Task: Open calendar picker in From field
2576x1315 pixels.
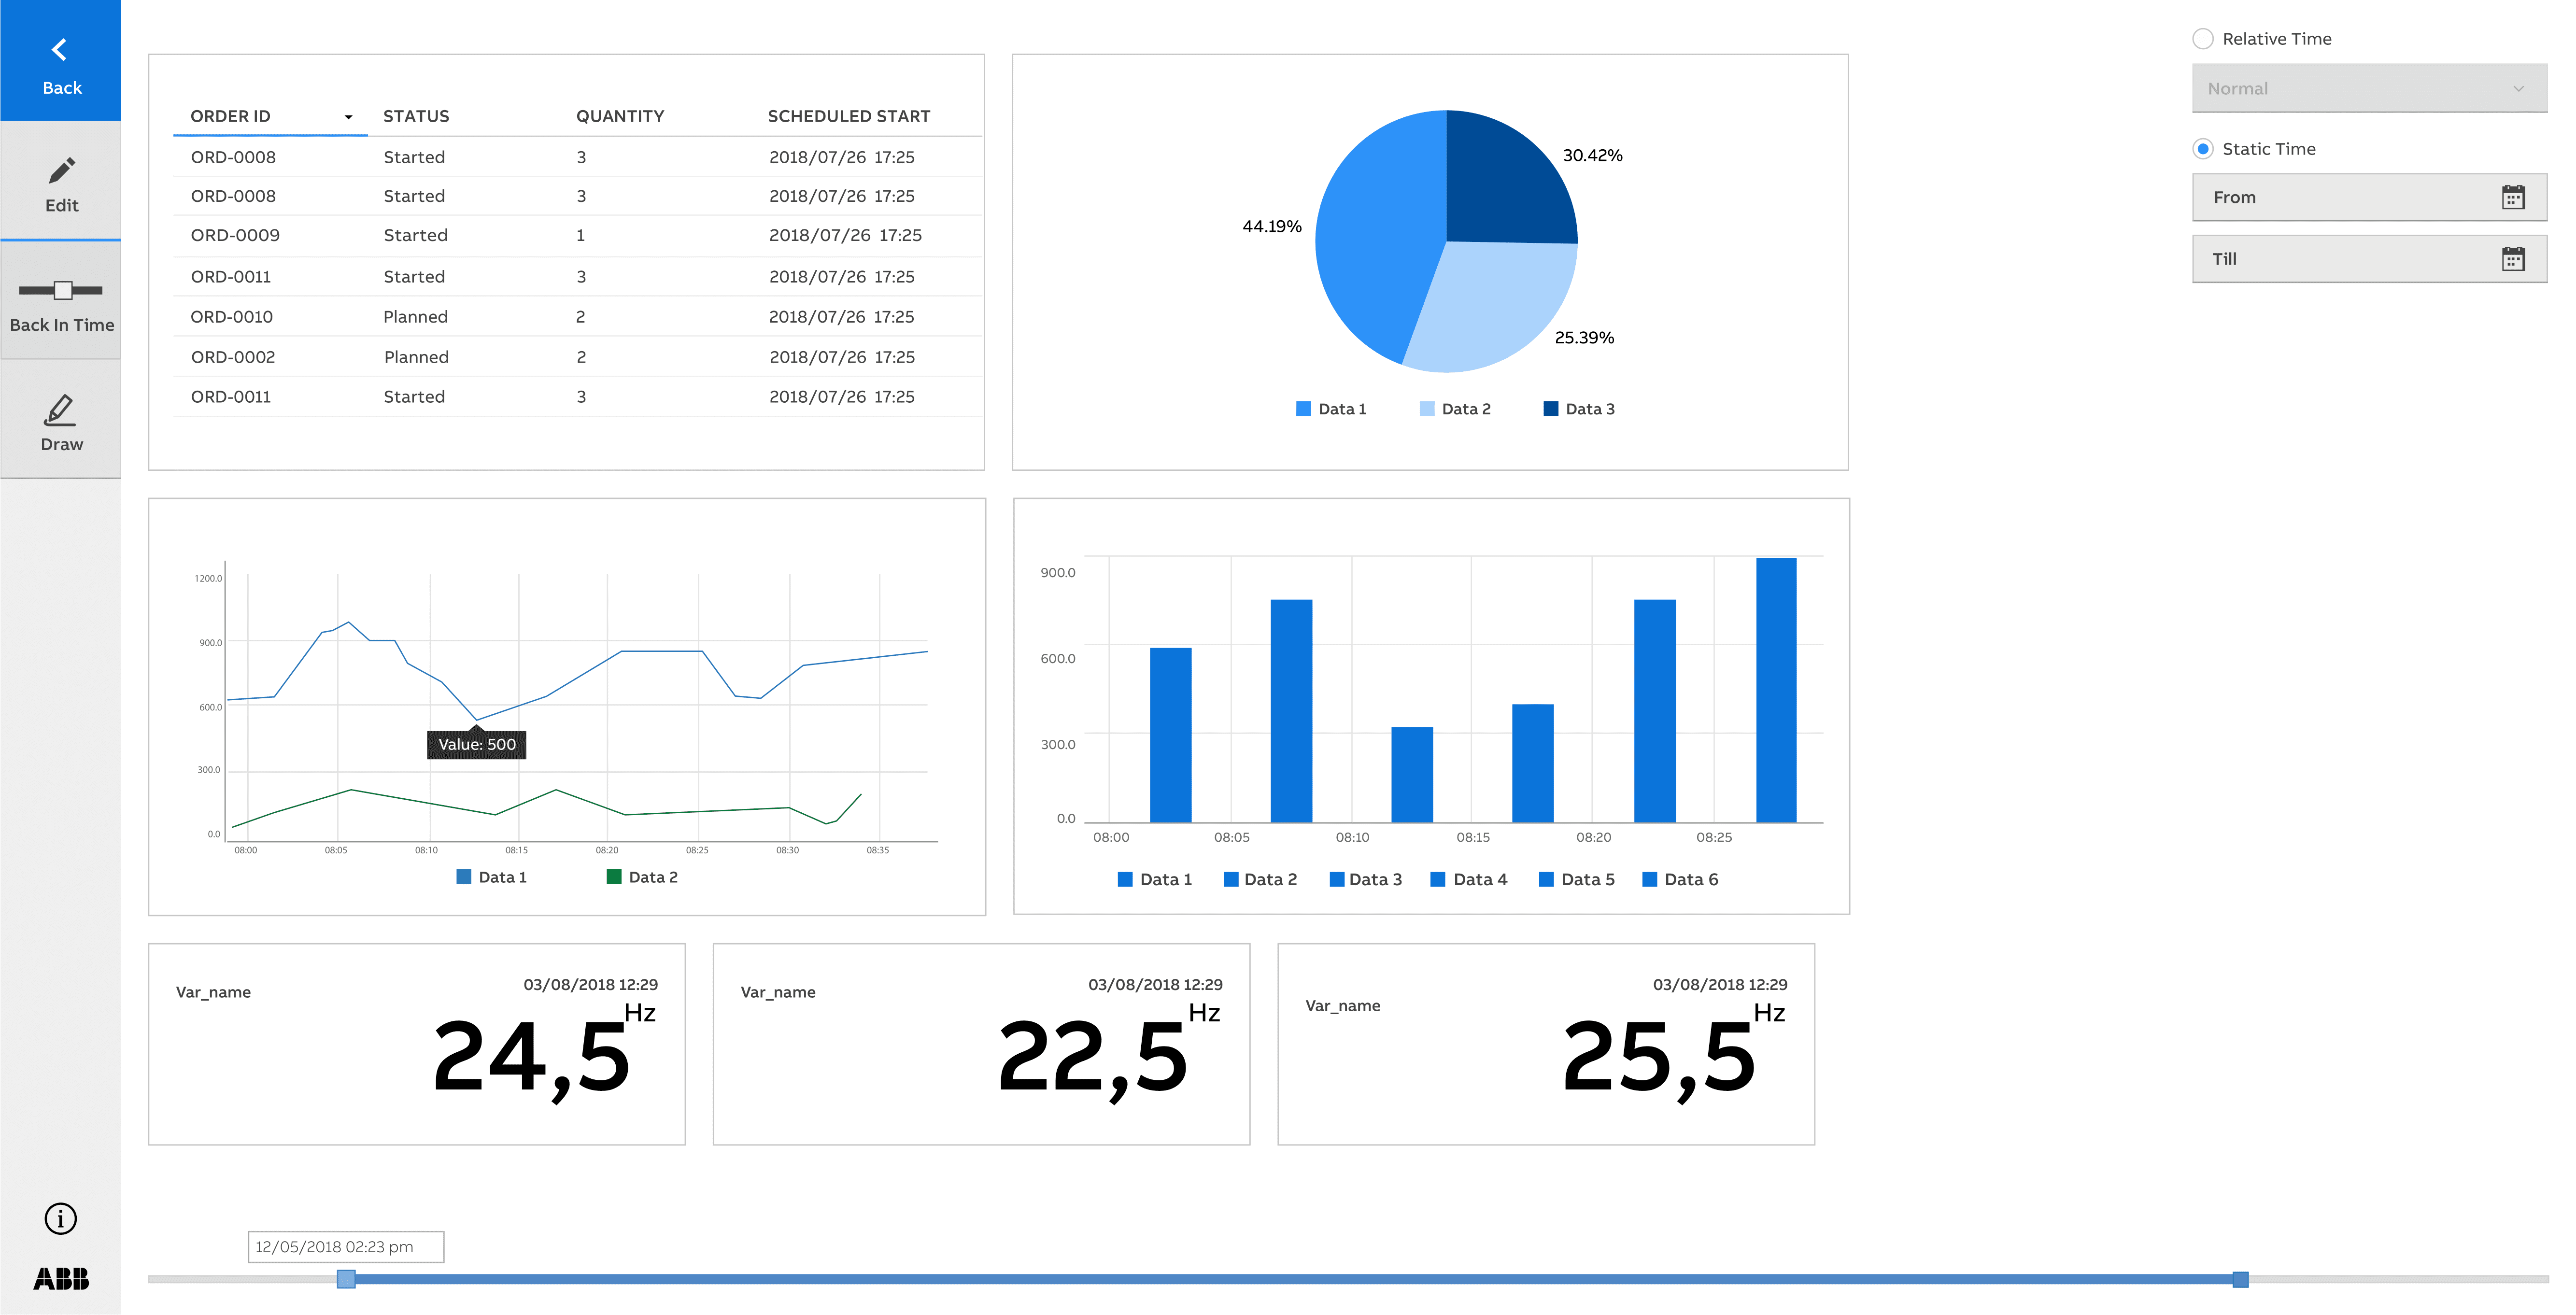Action: (2513, 197)
